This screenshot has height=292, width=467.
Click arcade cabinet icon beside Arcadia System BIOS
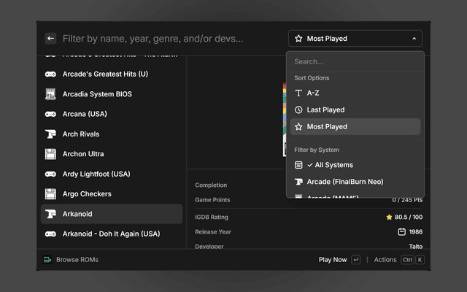tap(50, 94)
